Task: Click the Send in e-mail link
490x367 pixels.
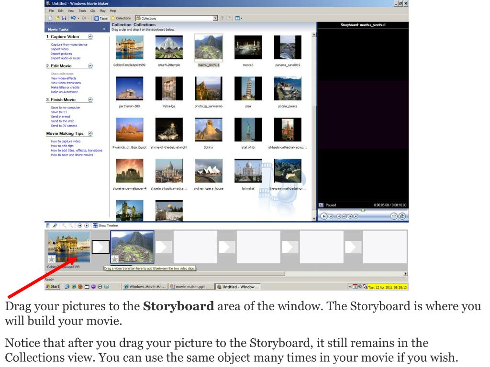Action: (60, 117)
